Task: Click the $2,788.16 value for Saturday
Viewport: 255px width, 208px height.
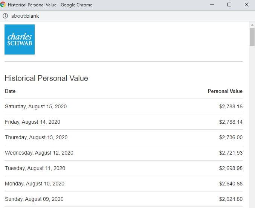Action: coord(231,107)
